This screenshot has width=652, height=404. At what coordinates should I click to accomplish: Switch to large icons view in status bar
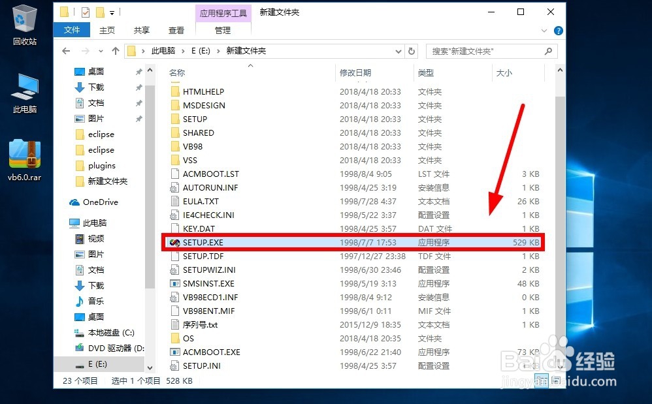pos(555,381)
